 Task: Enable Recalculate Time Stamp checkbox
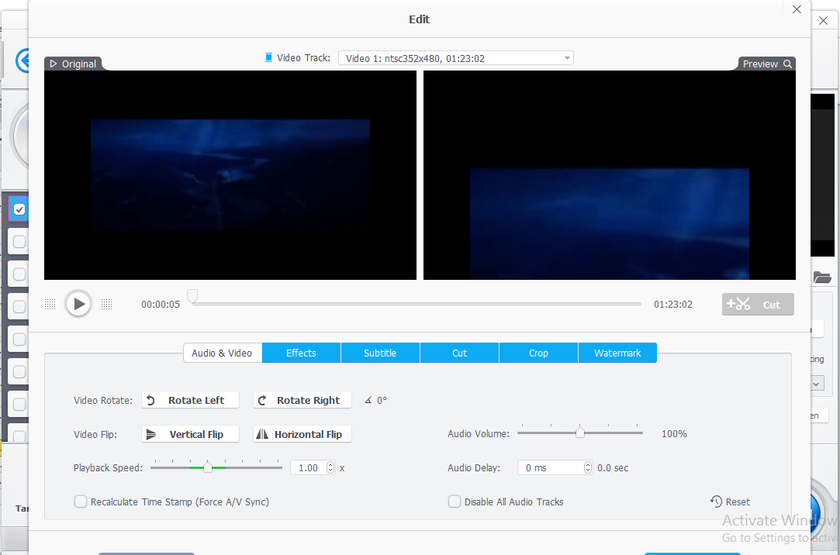[81, 502]
